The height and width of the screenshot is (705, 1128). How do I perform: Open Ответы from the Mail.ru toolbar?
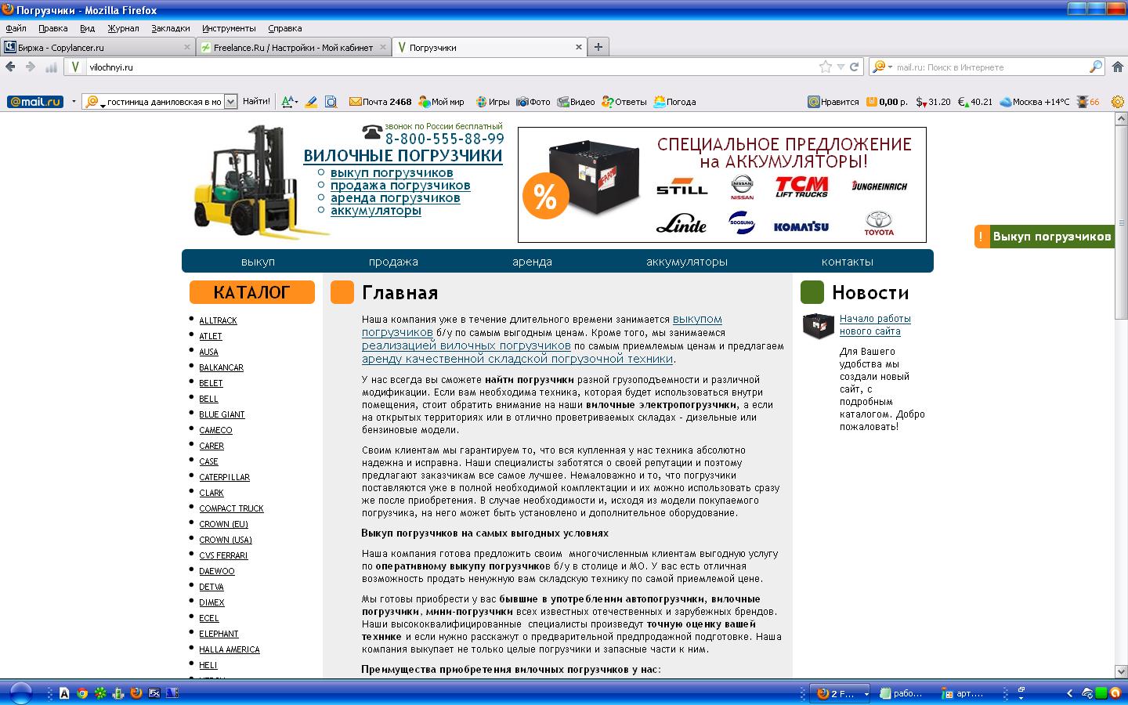[624, 102]
